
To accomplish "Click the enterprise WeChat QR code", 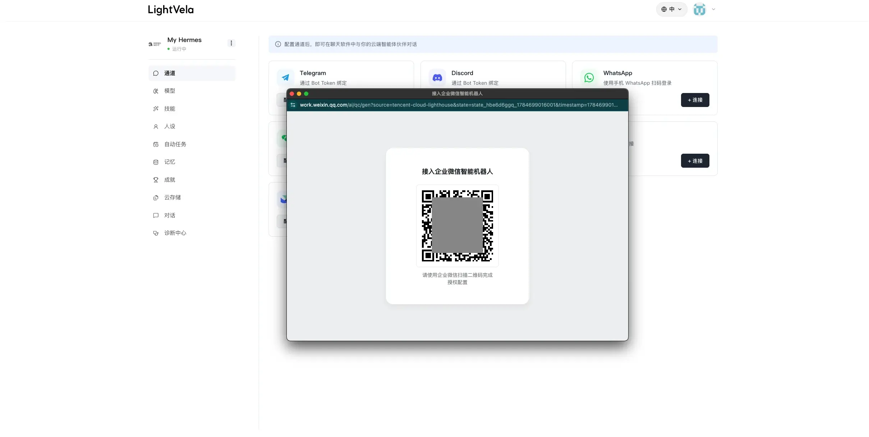I will pyautogui.click(x=457, y=226).
